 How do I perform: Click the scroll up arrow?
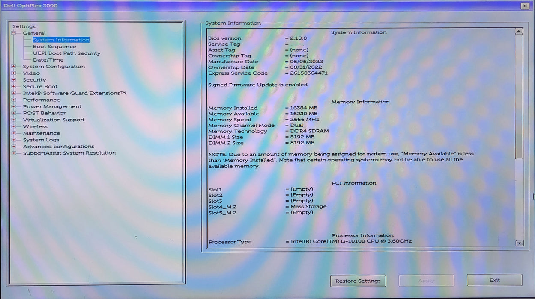(x=519, y=31)
